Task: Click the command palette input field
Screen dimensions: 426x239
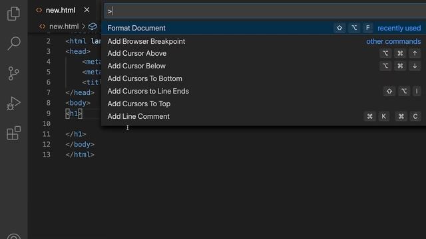Action: pyautogui.click(x=265, y=11)
